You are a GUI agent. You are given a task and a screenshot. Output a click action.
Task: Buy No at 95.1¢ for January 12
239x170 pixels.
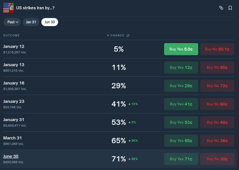(x=217, y=49)
